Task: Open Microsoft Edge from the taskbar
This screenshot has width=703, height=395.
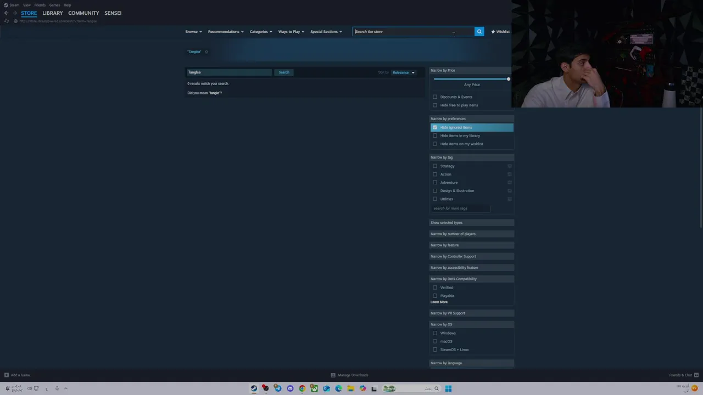Action: (x=338, y=388)
